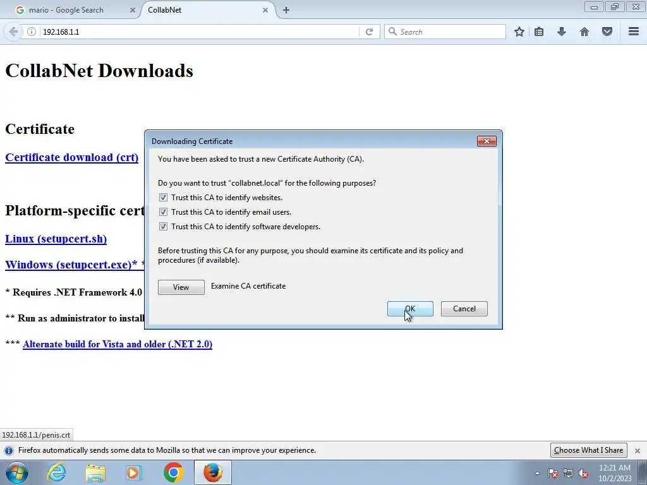Viewport: 647px width, 485px height.
Task: Open the Windows Start menu
Action: [17, 472]
